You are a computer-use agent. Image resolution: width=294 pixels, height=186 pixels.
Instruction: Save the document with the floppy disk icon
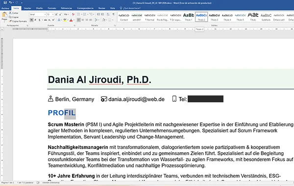(x=5, y=2)
